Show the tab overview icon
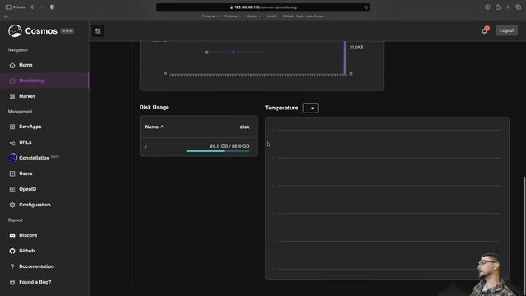 519,7
